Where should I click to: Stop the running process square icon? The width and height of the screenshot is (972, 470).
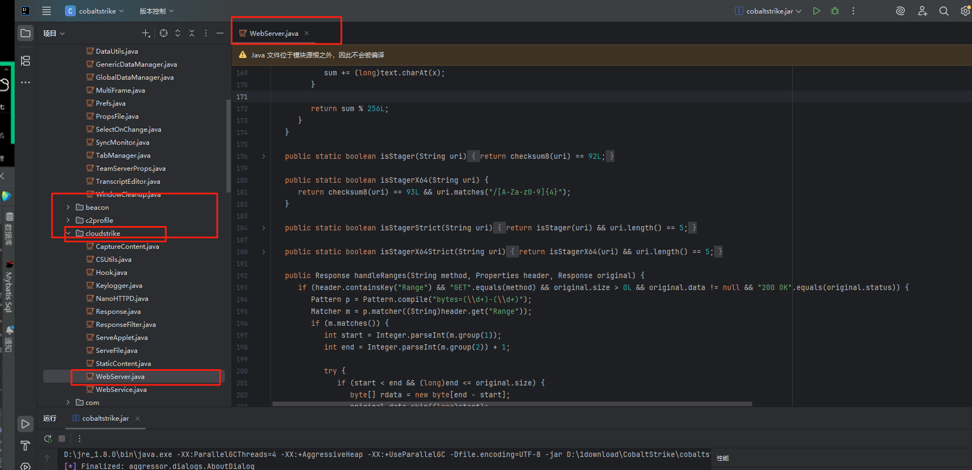(x=62, y=438)
